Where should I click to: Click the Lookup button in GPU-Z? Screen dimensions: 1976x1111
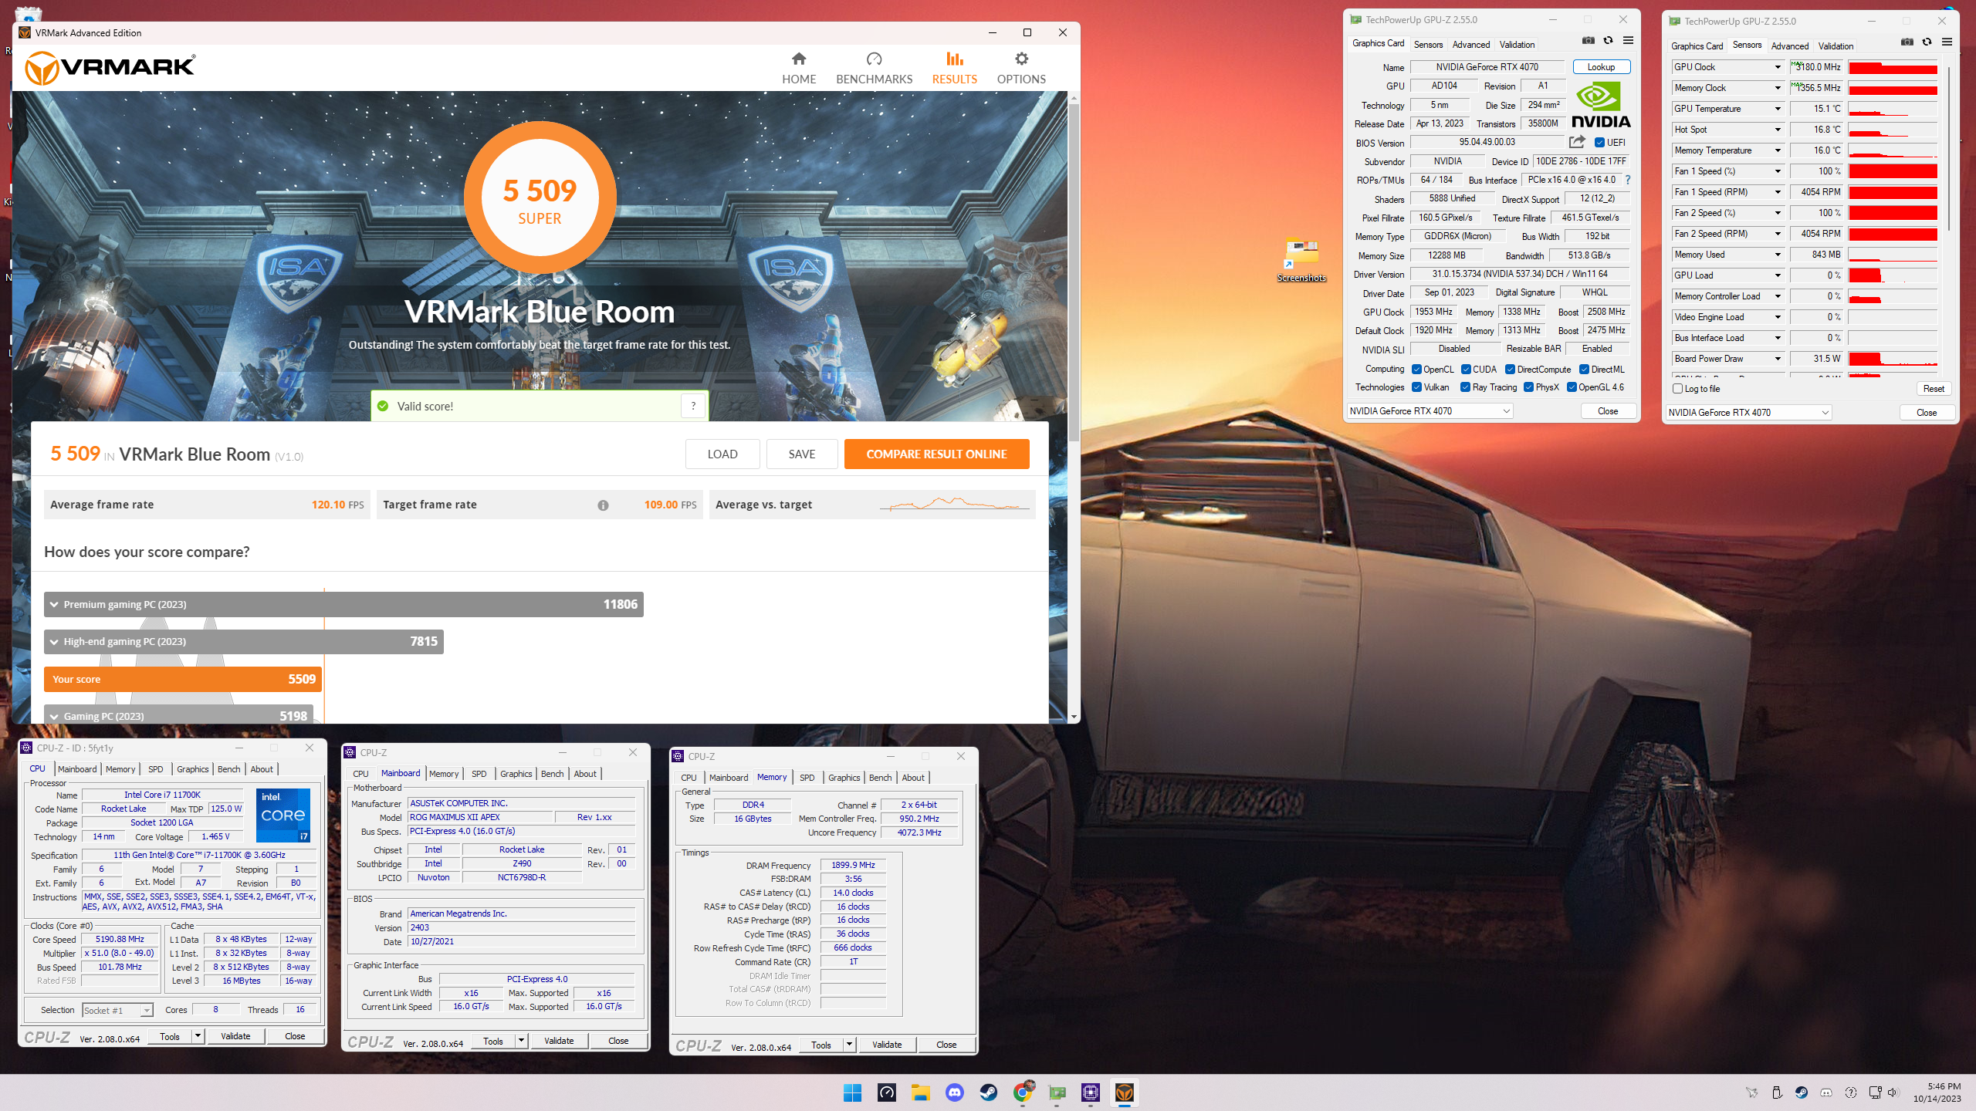[1601, 67]
